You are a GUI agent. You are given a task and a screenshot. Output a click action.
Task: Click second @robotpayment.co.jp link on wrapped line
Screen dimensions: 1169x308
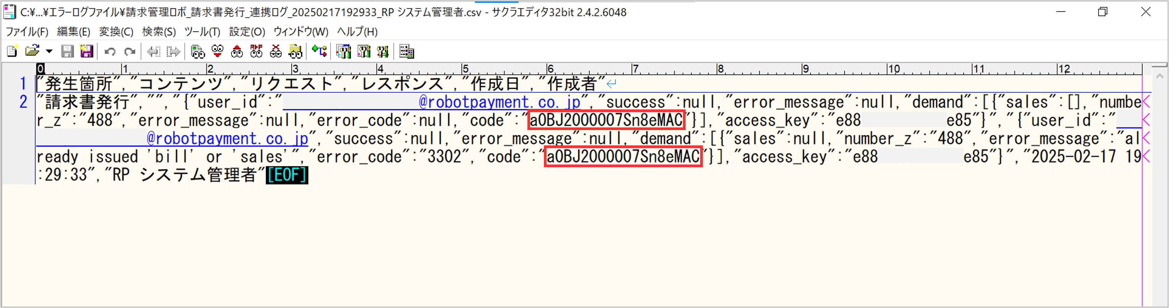click(x=227, y=139)
